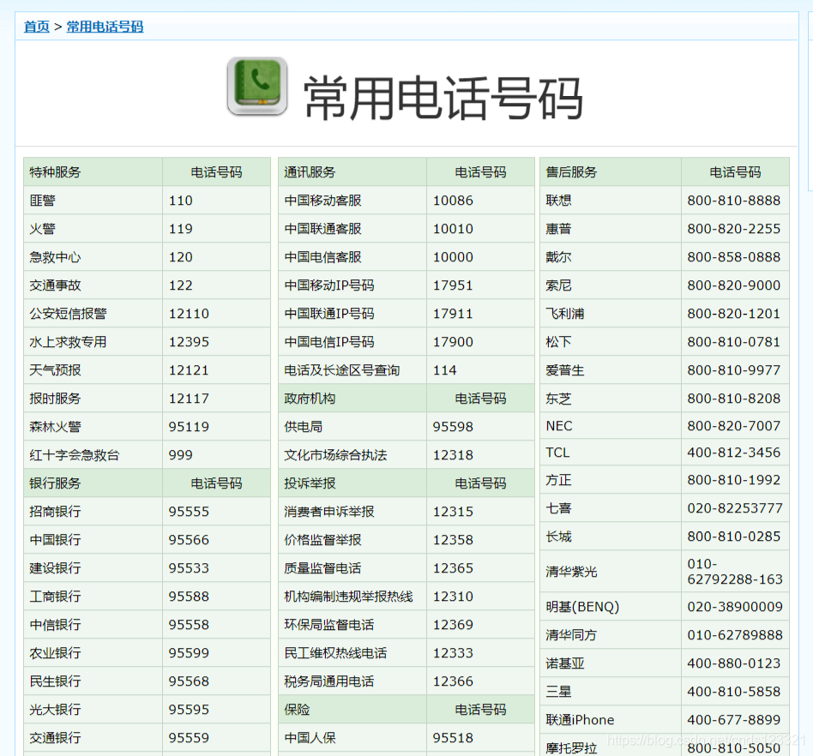
Task: Click 明基(BENQ) number 020-38900009
Action: (x=735, y=607)
